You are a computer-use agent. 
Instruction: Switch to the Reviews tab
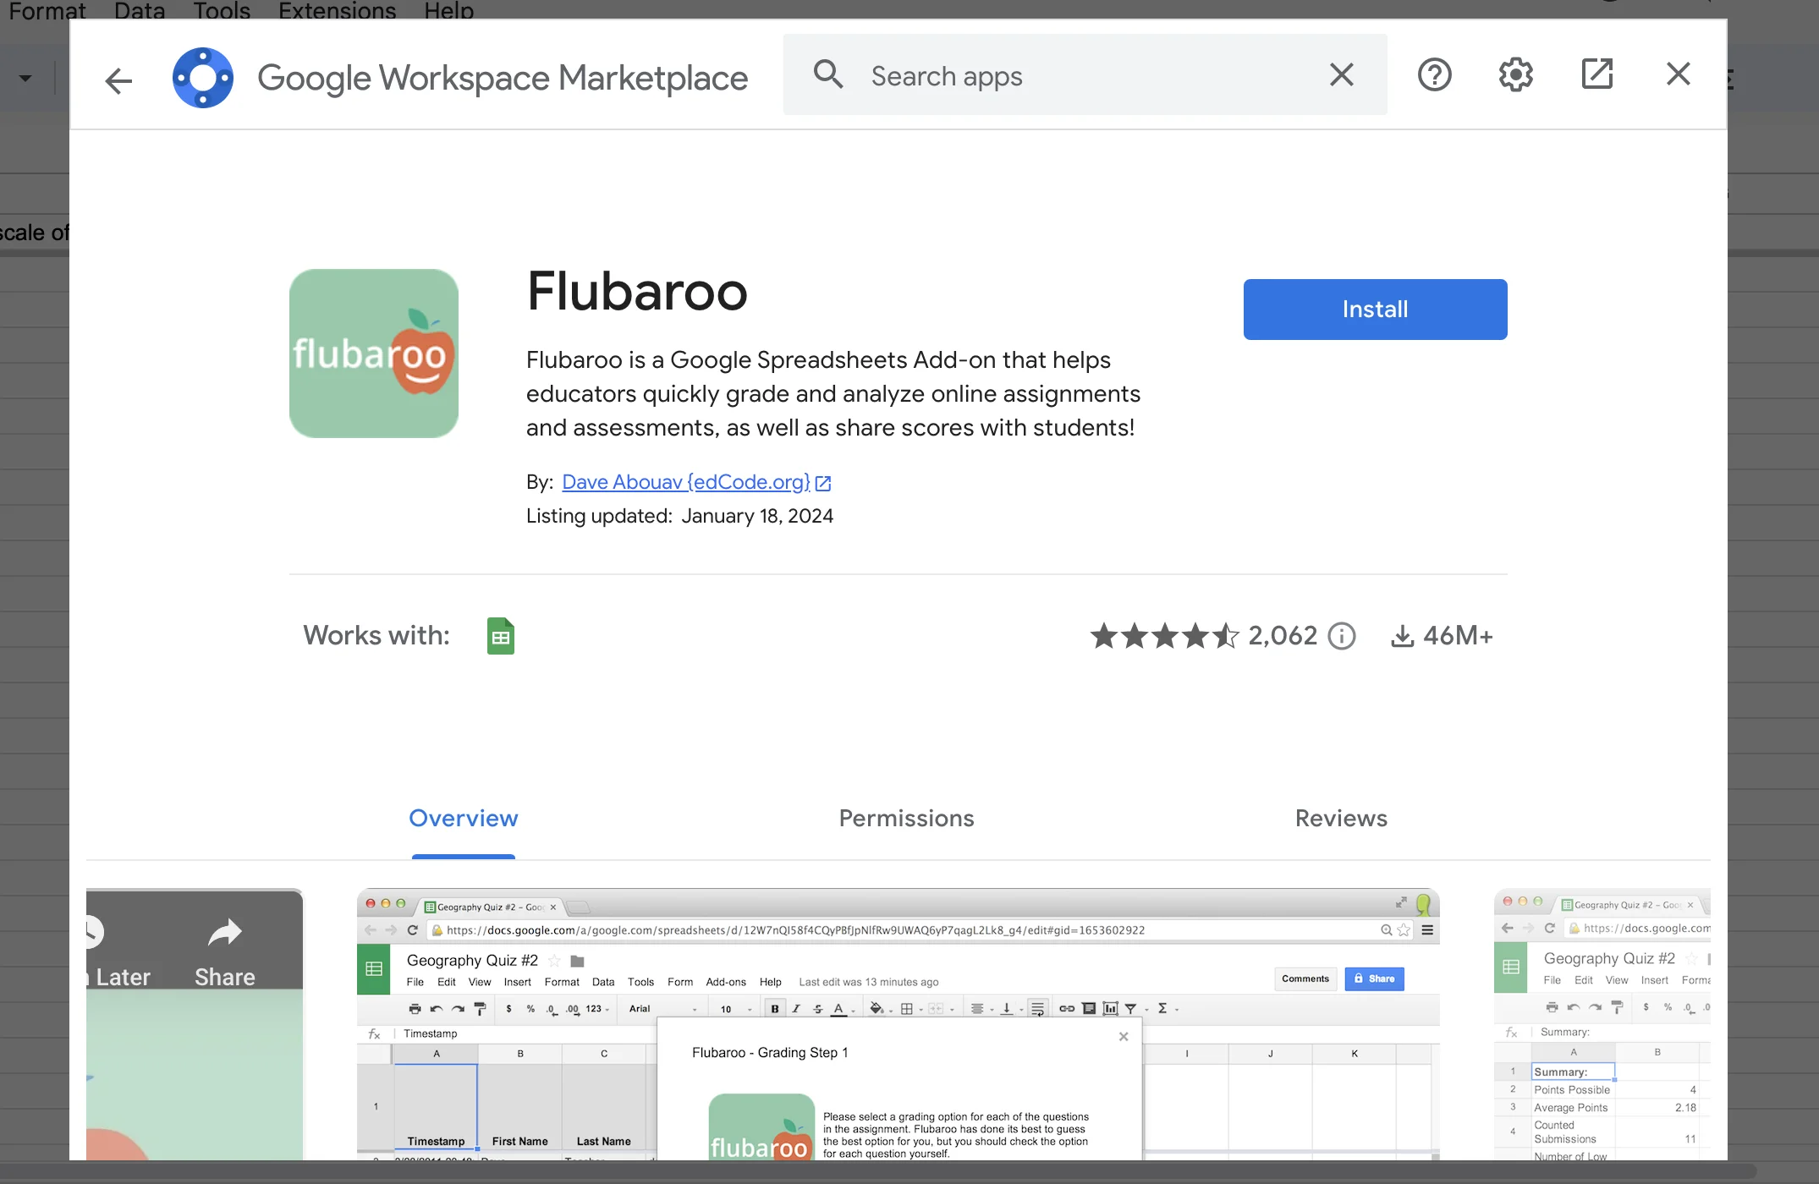click(x=1341, y=819)
